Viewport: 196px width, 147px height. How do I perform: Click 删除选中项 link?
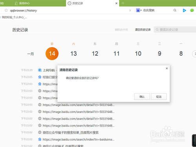(x=121, y=30)
